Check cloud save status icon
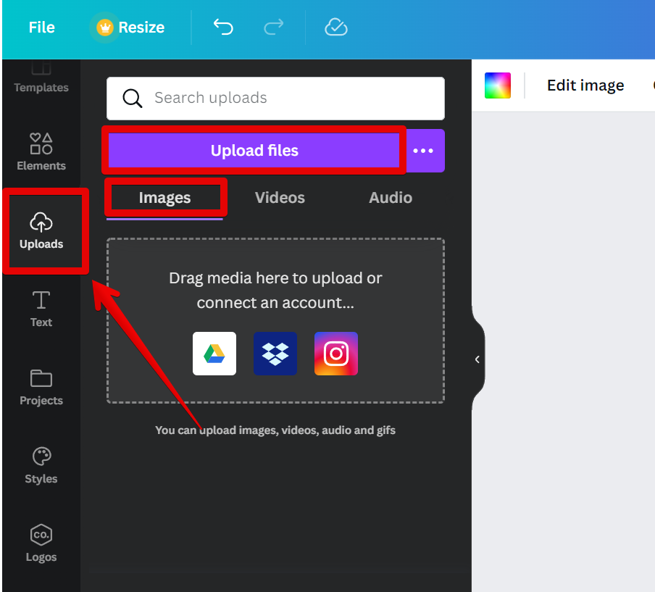 pyautogui.click(x=336, y=28)
